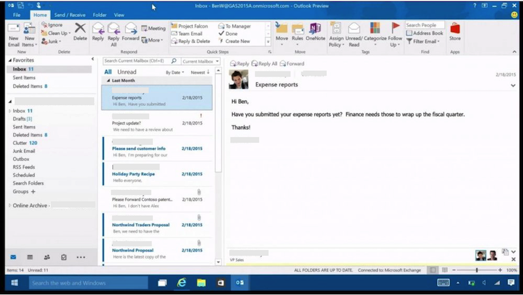Zoom in with the plus button
Screen dimensions: 523x295
(500, 270)
